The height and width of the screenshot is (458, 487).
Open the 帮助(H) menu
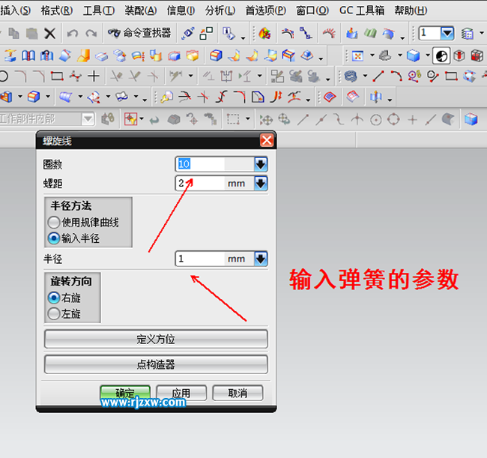point(411,10)
